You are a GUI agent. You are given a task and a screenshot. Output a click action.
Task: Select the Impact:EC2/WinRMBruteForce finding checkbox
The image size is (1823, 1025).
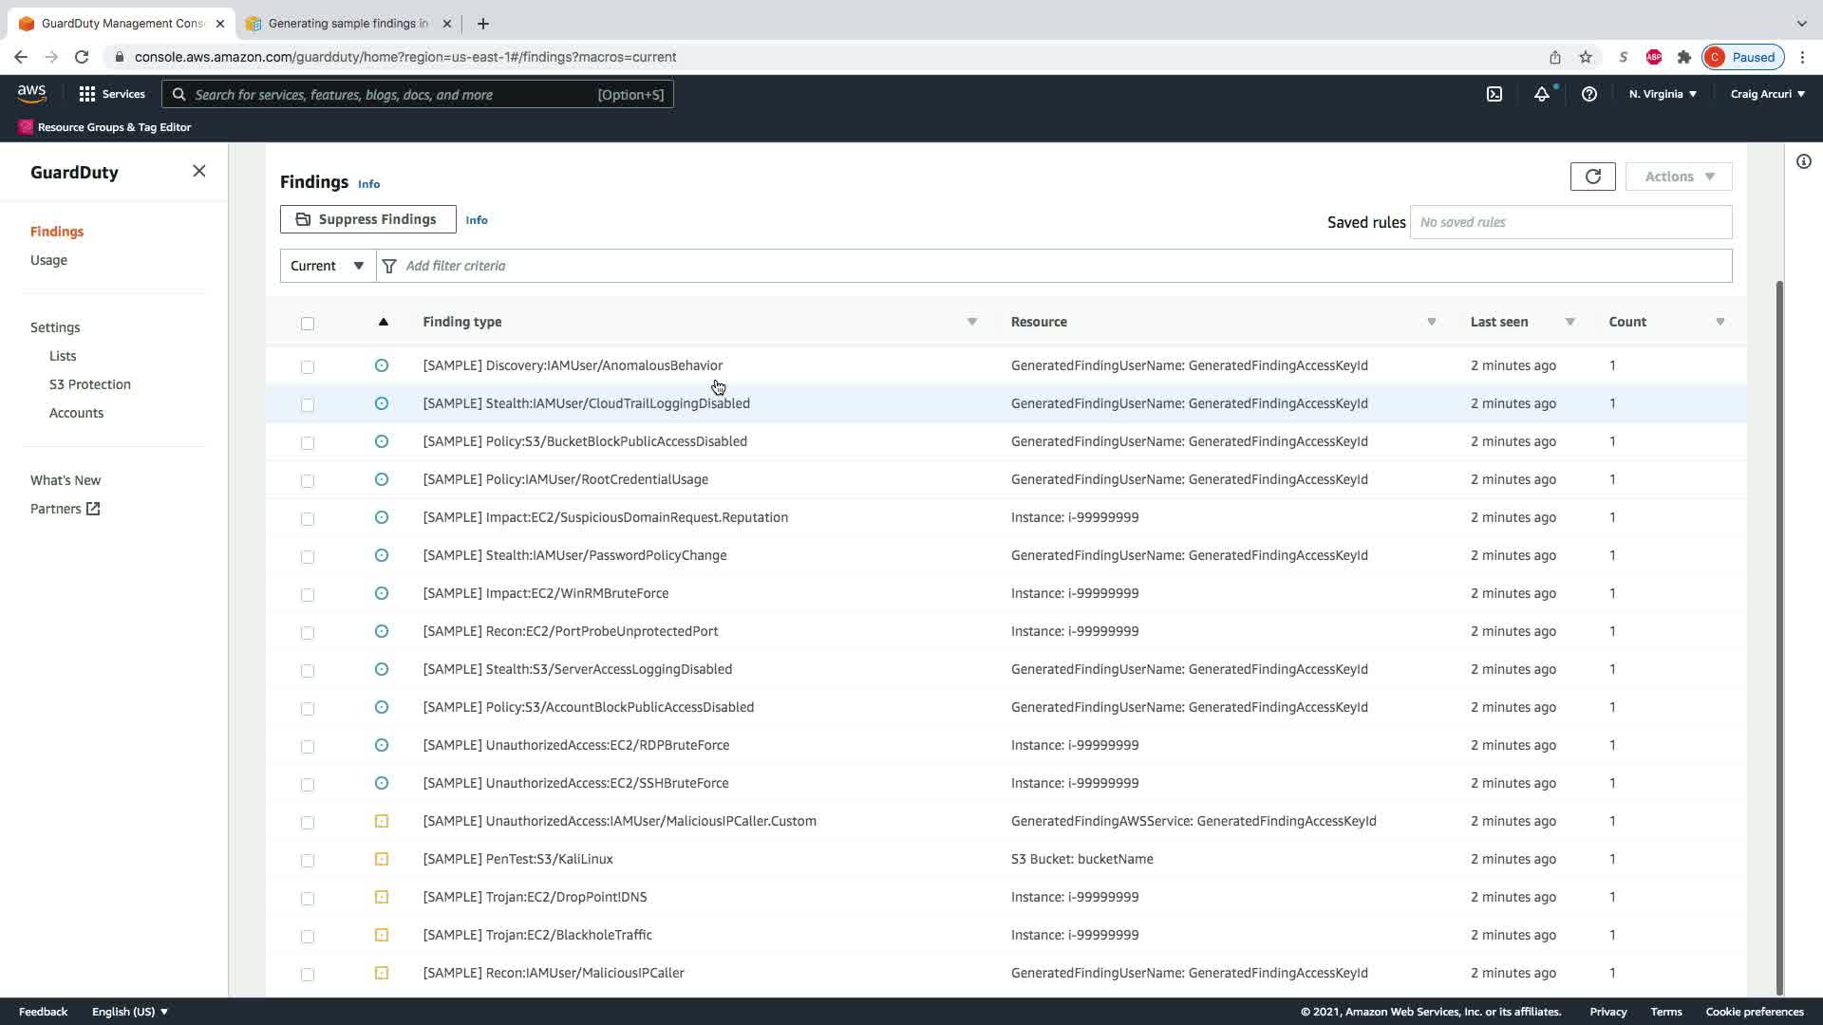[307, 594]
